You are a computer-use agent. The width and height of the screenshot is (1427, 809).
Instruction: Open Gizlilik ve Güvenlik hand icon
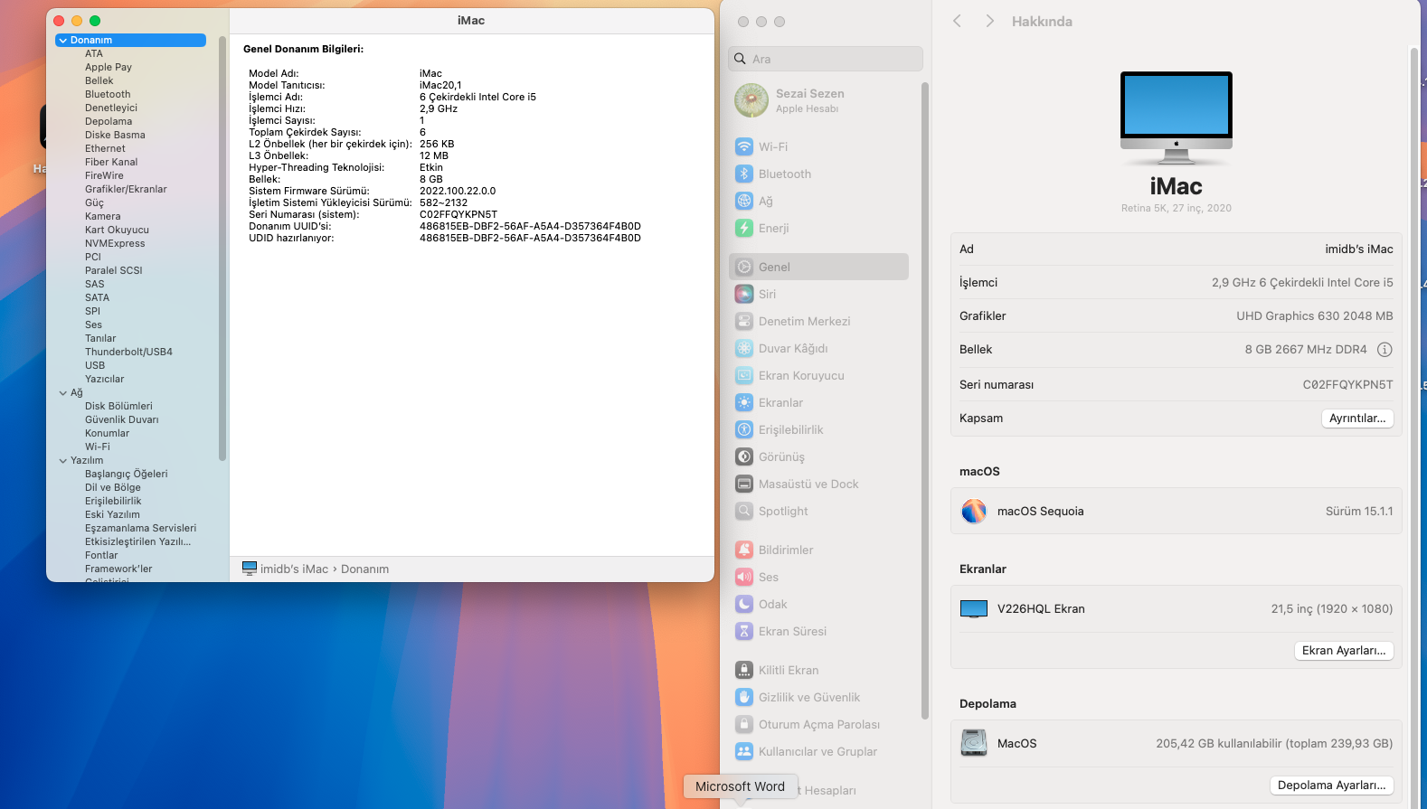(x=743, y=697)
